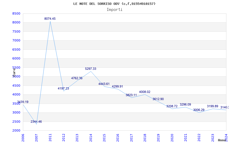Viewport: 229px width, 143px height.
Task: Click the 'Anno' x-axis title
Action: (222, 140)
